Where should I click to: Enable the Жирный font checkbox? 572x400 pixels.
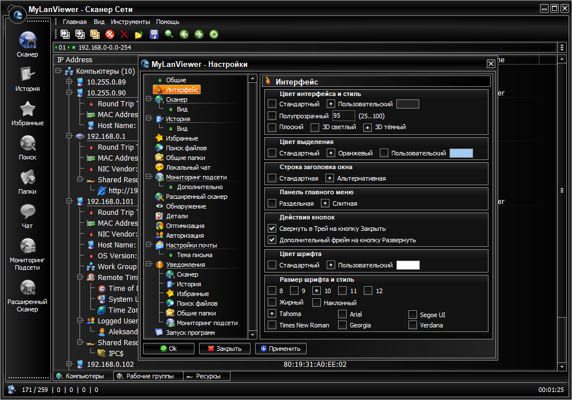272,302
